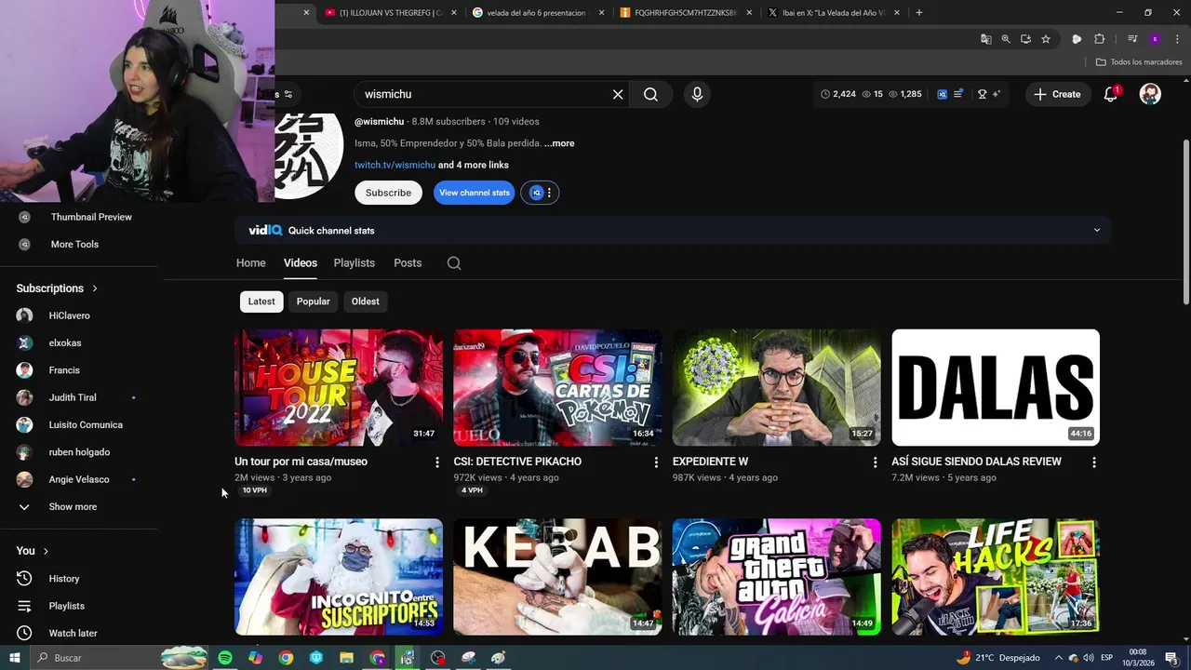Open More Tools in sidebar

pyautogui.click(x=74, y=245)
